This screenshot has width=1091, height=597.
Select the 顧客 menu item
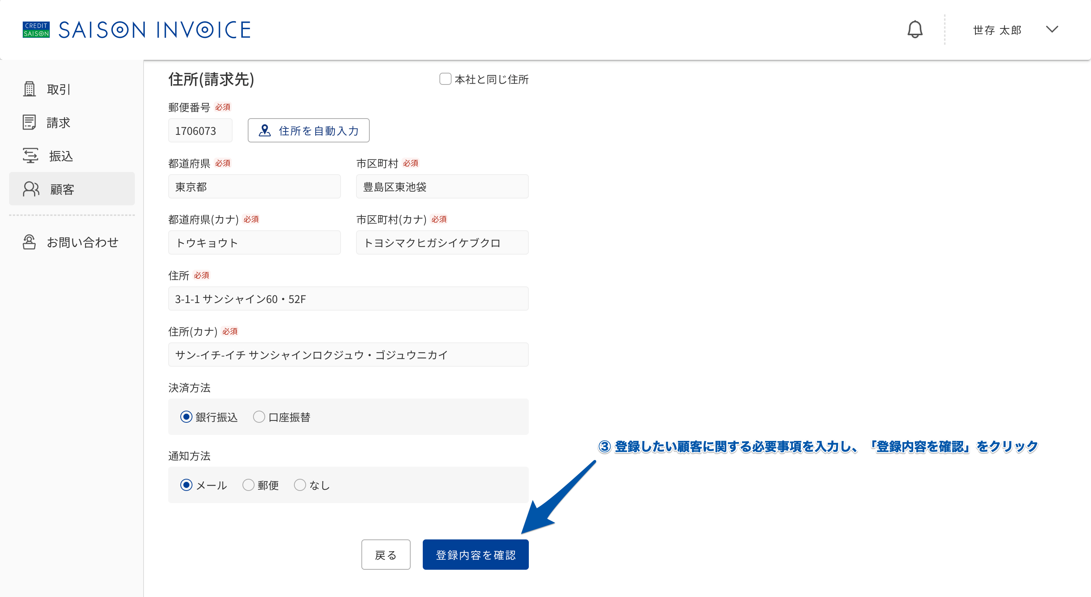[72, 189]
